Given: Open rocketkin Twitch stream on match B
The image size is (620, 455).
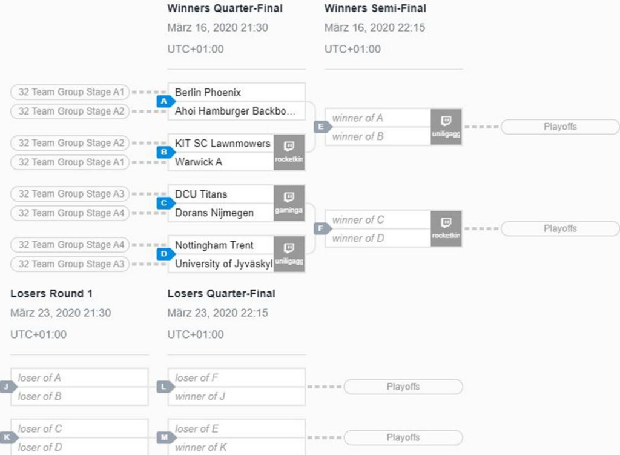Looking at the screenshot, I should 289,152.
